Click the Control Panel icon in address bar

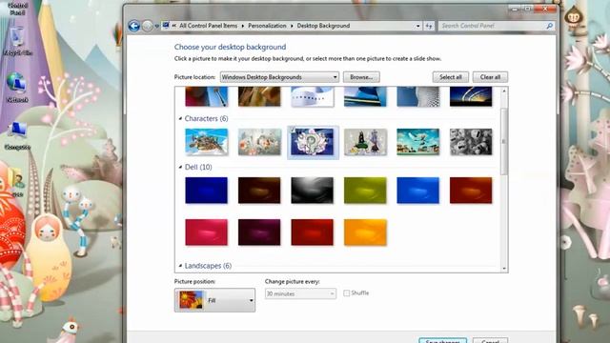(x=166, y=26)
